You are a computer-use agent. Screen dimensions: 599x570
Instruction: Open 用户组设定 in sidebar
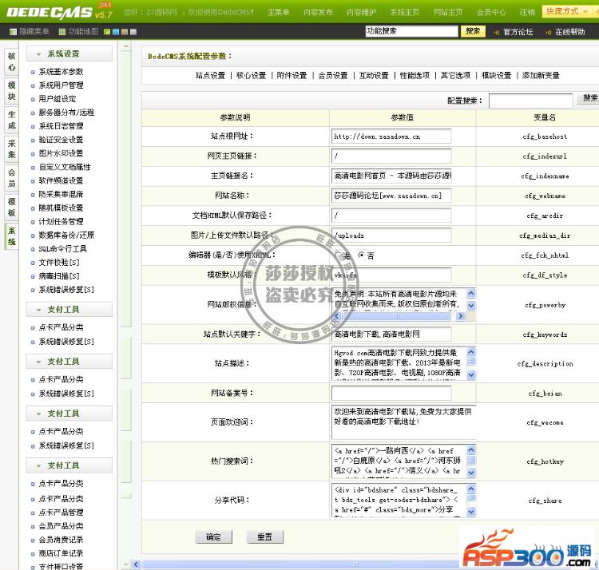tap(58, 99)
